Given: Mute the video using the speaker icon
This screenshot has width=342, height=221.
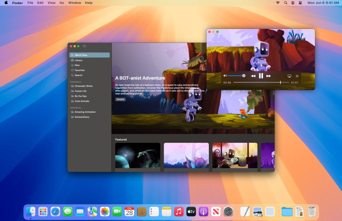Looking at the screenshot, I should (x=225, y=76).
